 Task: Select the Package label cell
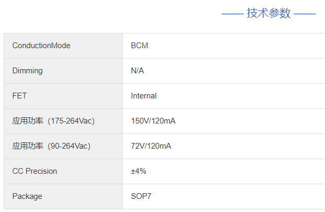(63, 196)
